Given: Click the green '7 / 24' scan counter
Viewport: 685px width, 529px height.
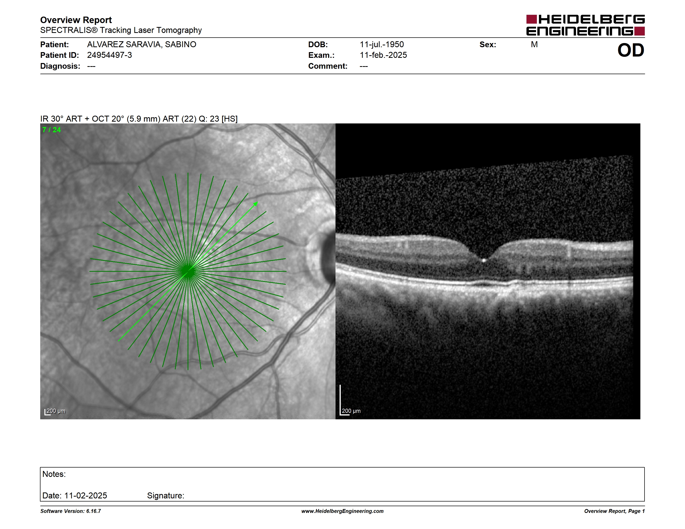Looking at the screenshot, I should (51, 130).
